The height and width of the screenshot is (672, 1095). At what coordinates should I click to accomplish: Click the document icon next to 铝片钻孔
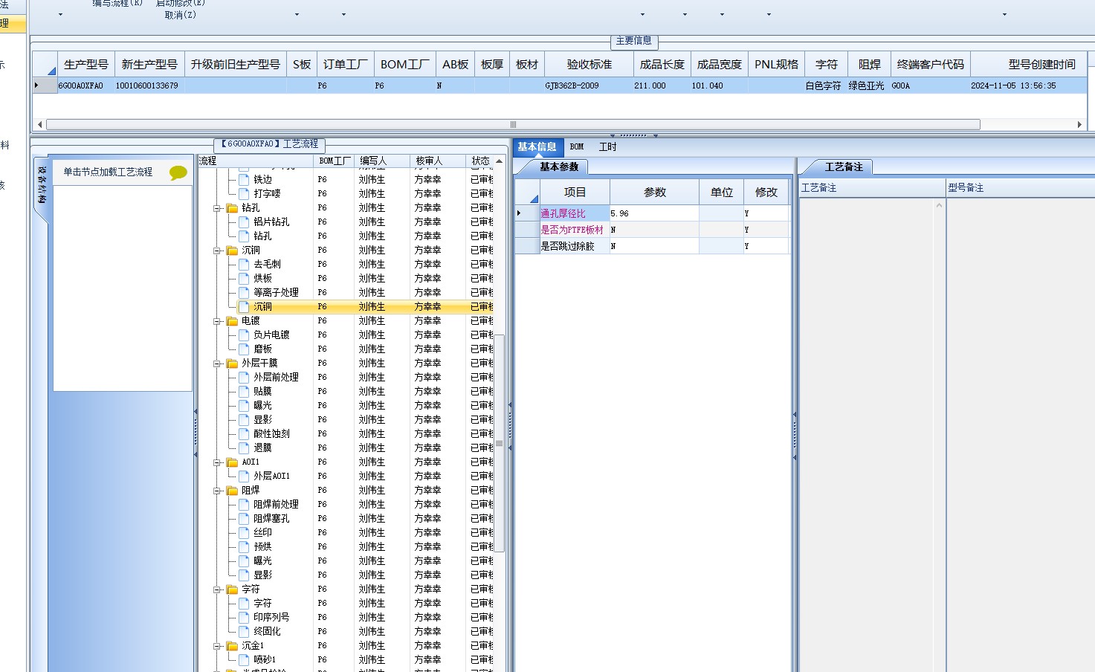[x=244, y=222]
